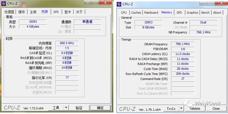
Task: Click Ver. 1.79.1.x64 version text
Action: (150, 109)
